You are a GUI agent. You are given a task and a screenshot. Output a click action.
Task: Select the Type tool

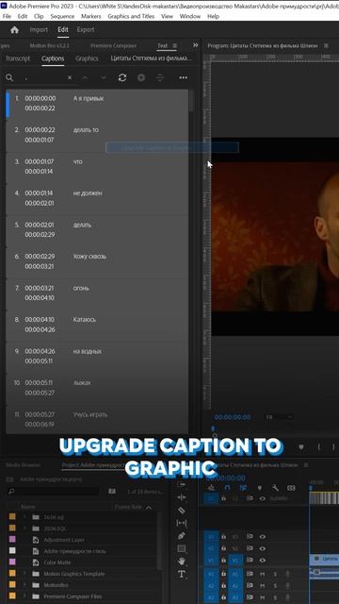(x=182, y=575)
